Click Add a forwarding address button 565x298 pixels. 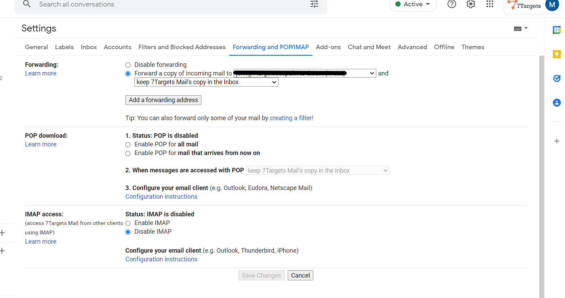pos(163,100)
